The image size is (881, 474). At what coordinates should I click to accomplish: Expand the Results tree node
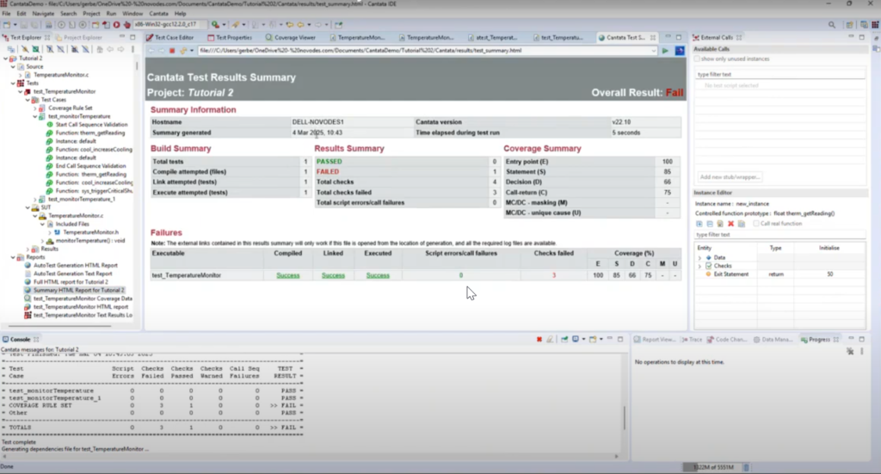tap(28, 249)
